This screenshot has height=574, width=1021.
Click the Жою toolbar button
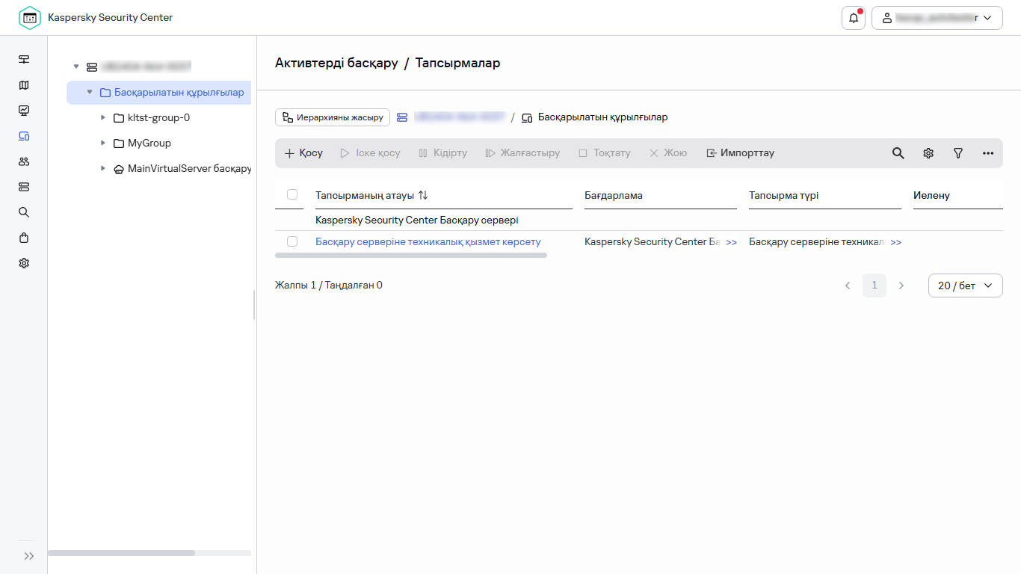pyautogui.click(x=668, y=152)
